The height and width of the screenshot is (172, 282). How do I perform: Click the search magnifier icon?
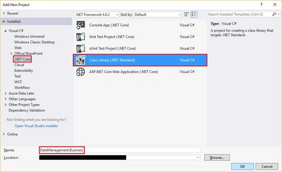tap(274, 14)
